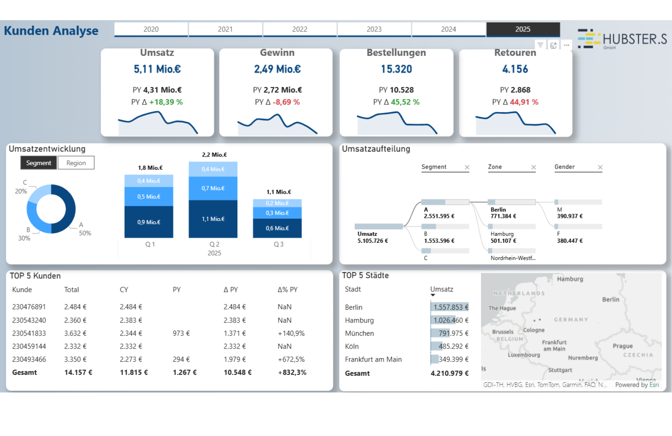Remove the Gender level with its X
Viewport: 672px width, 436px height.
600,167
